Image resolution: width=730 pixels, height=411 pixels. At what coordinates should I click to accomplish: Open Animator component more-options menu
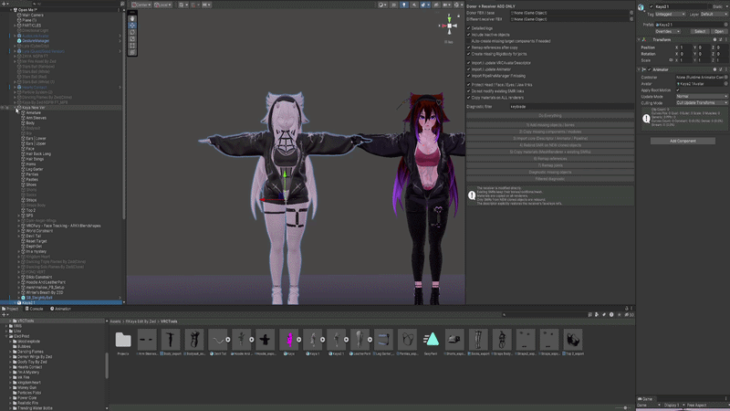(725, 69)
